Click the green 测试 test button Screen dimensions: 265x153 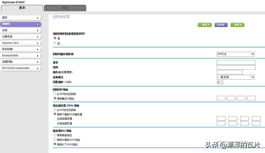(x=238, y=25)
